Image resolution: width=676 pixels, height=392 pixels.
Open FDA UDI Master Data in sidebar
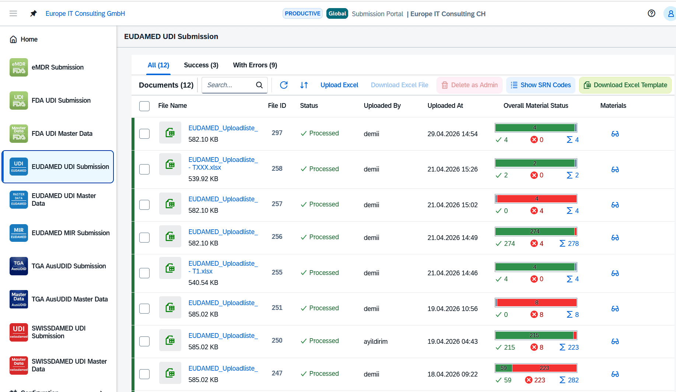click(x=58, y=134)
